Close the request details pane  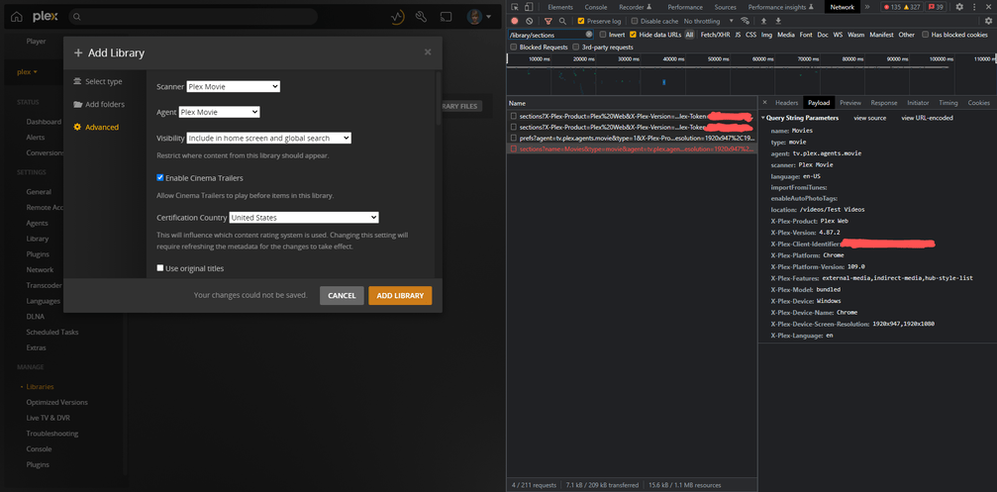764,102
